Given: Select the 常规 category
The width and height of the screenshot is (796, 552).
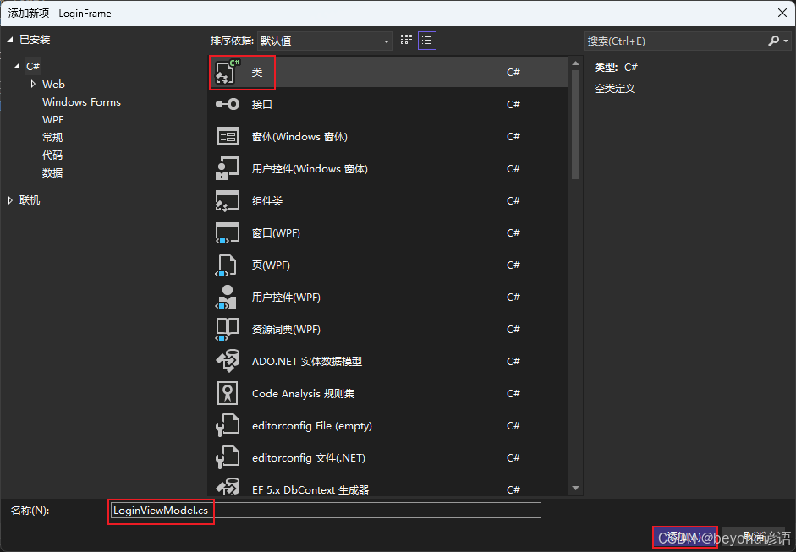Looking at the screenshot, I should pos(52,138).
